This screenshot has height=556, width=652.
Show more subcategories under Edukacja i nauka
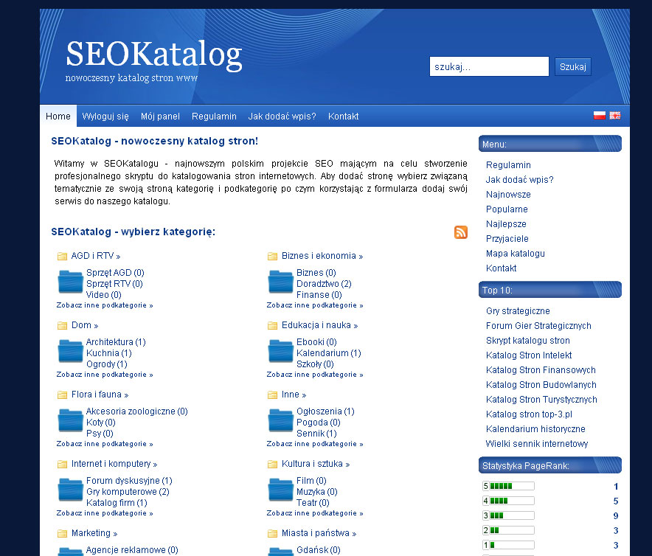tap(315, 375)
